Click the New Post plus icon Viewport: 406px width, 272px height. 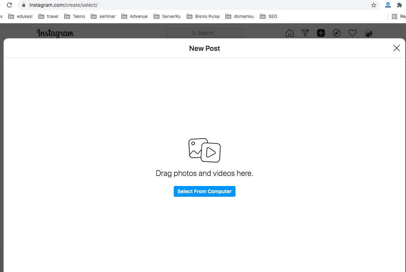[x=321, y=33]
